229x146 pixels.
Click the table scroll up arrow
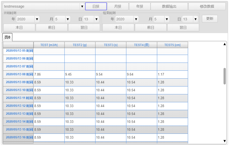[x=225, y=44]
